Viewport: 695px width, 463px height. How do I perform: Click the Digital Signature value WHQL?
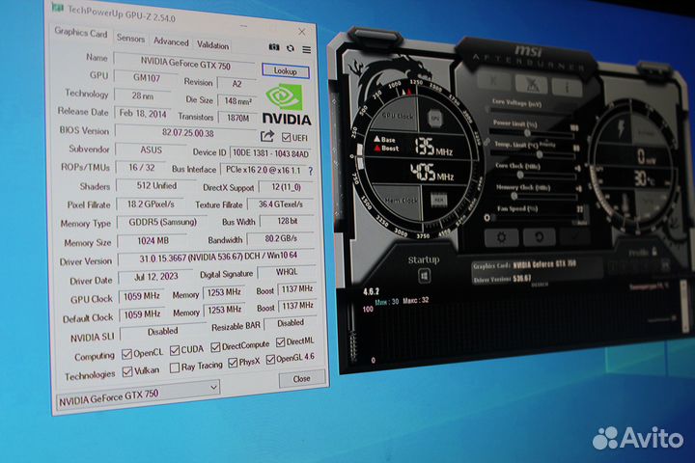(287, 272)
